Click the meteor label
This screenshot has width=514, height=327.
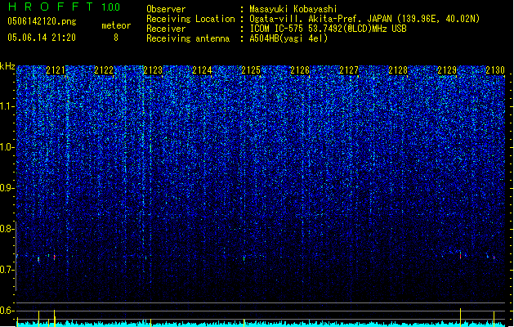pyautogui.click(x=116, y=25)
